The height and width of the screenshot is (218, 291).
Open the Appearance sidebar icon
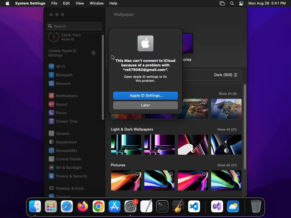click(51, 142)
